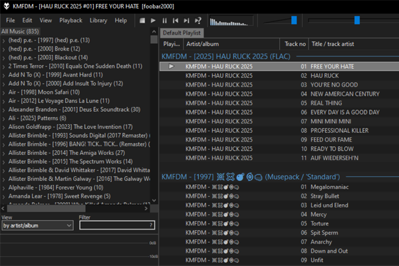This screenshot has height=266, width=399.
Task: Pause the current track
Action: click(165, 21)
